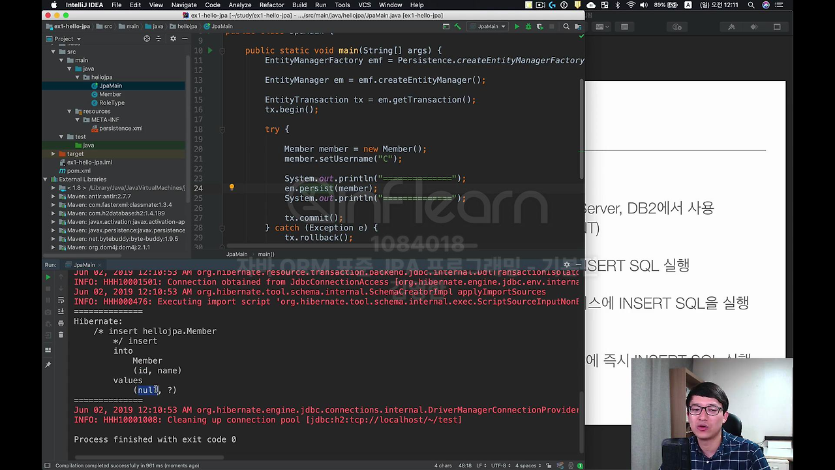The height and width of the screenshot is (470, 835).
Task: Open the terminal-like icon left of hammer
Action: point(446,27)
